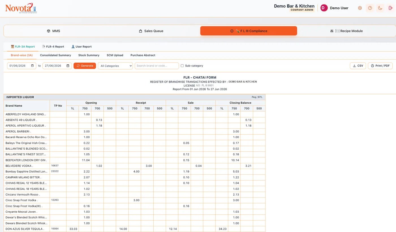Click the DON AZUS SILVER TEQUILA brand name
Viewport: 396px width, 232px height.
(25, 229)
